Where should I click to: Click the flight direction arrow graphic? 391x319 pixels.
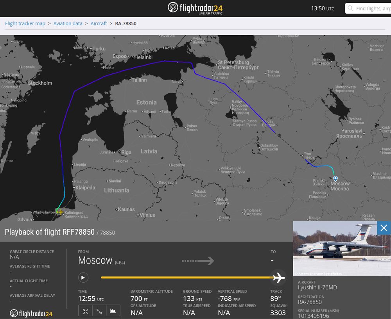198,261
